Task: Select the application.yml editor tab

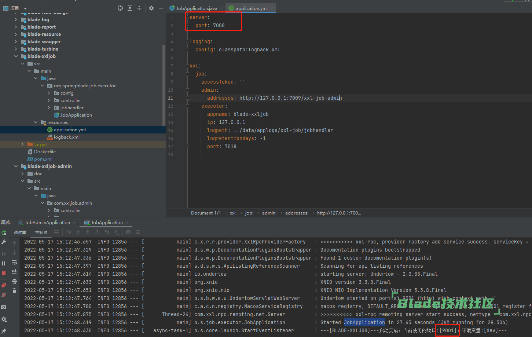Action: tap(252, 8)
